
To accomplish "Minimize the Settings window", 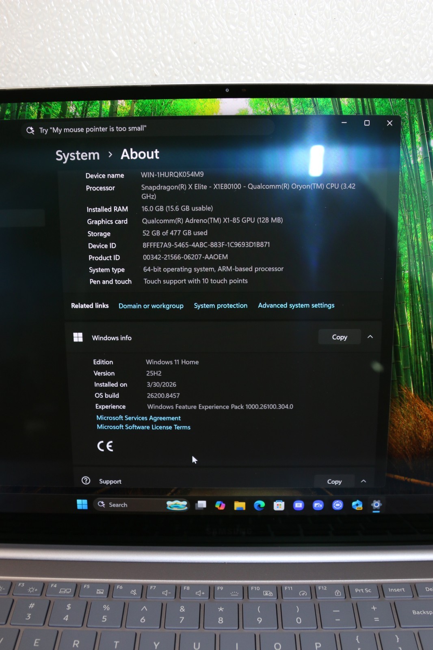I will click(x=344, y=123).
